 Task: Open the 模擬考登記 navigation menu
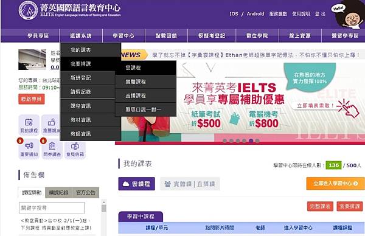[x=212, y=36]
